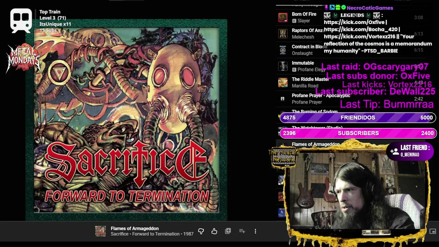Click the SUBSCRIBERS goal progress bar
The height and width of the screenshot is (247, 439).
[358, 133]
